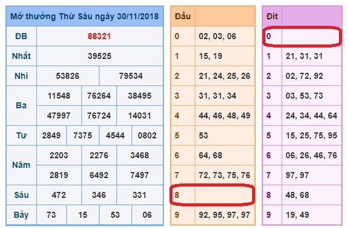Select the Ba prize number 76264

click(99, 96)
